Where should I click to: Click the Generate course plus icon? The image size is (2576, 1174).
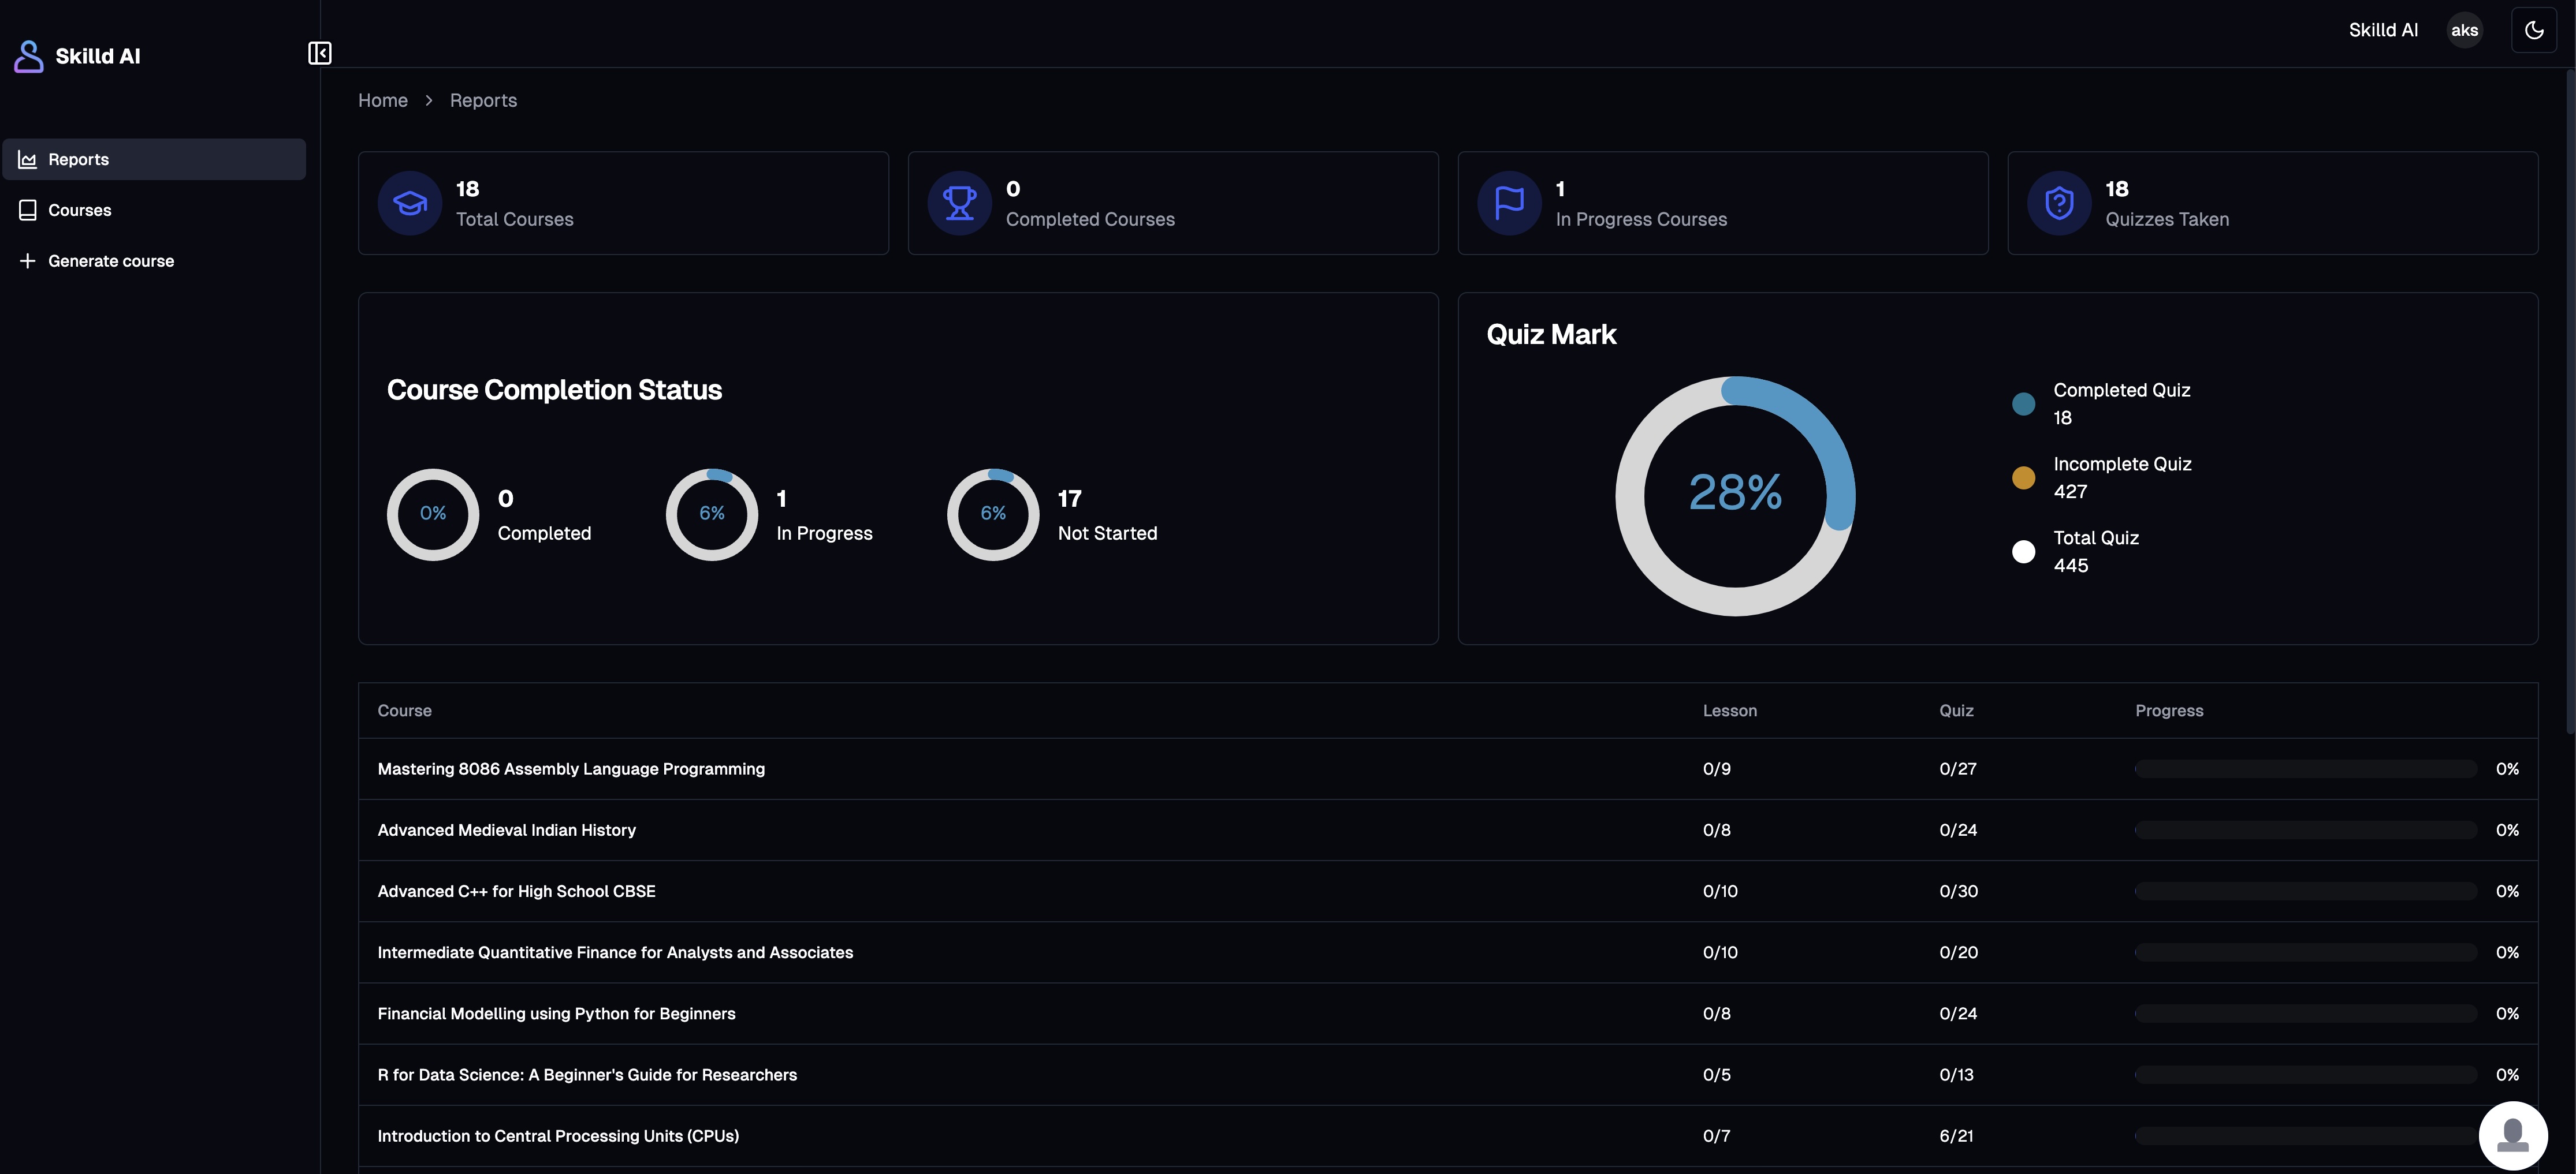[x=28, y=261]
